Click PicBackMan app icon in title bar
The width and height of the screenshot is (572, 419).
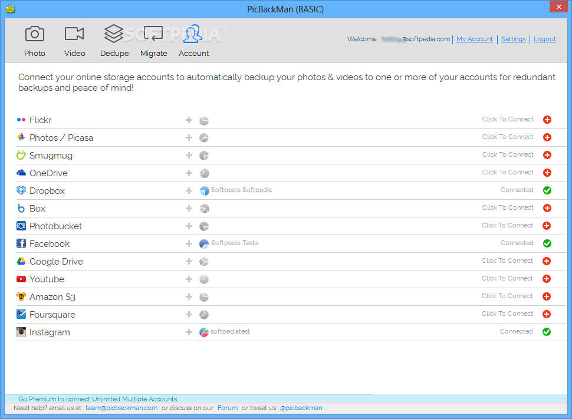tap(11, 9)
